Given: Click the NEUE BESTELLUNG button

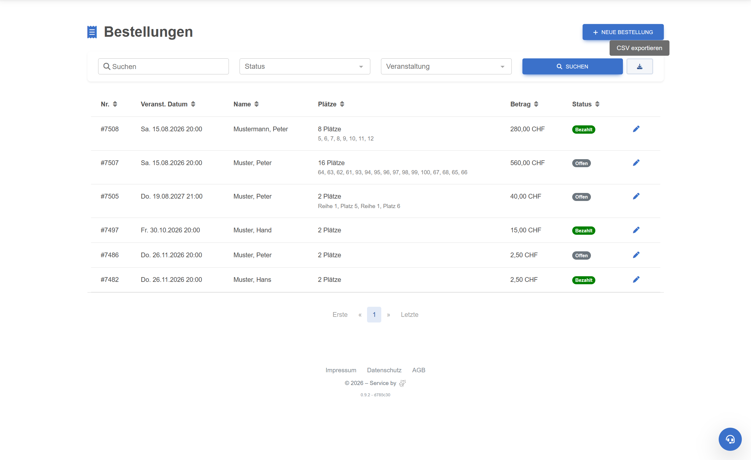Looking at the screenshot, I should [623, 32].
